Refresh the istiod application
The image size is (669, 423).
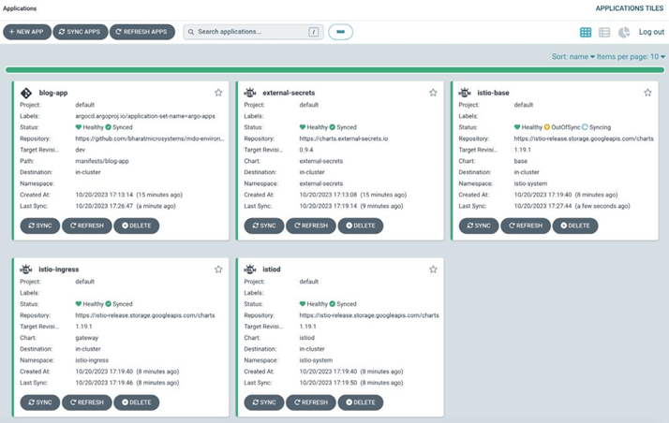311,402
